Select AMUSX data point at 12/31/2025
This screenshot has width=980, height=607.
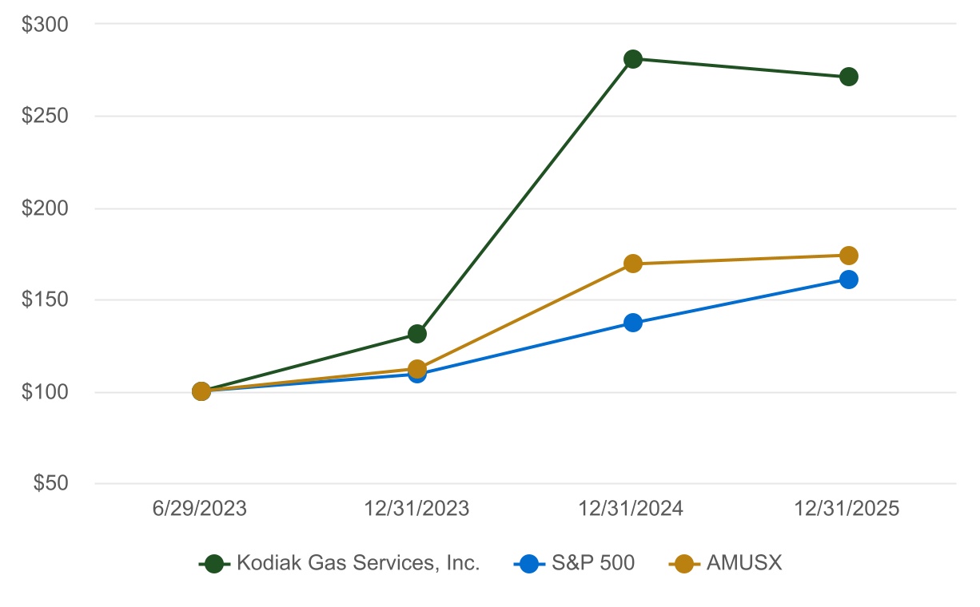click(849, 256)
